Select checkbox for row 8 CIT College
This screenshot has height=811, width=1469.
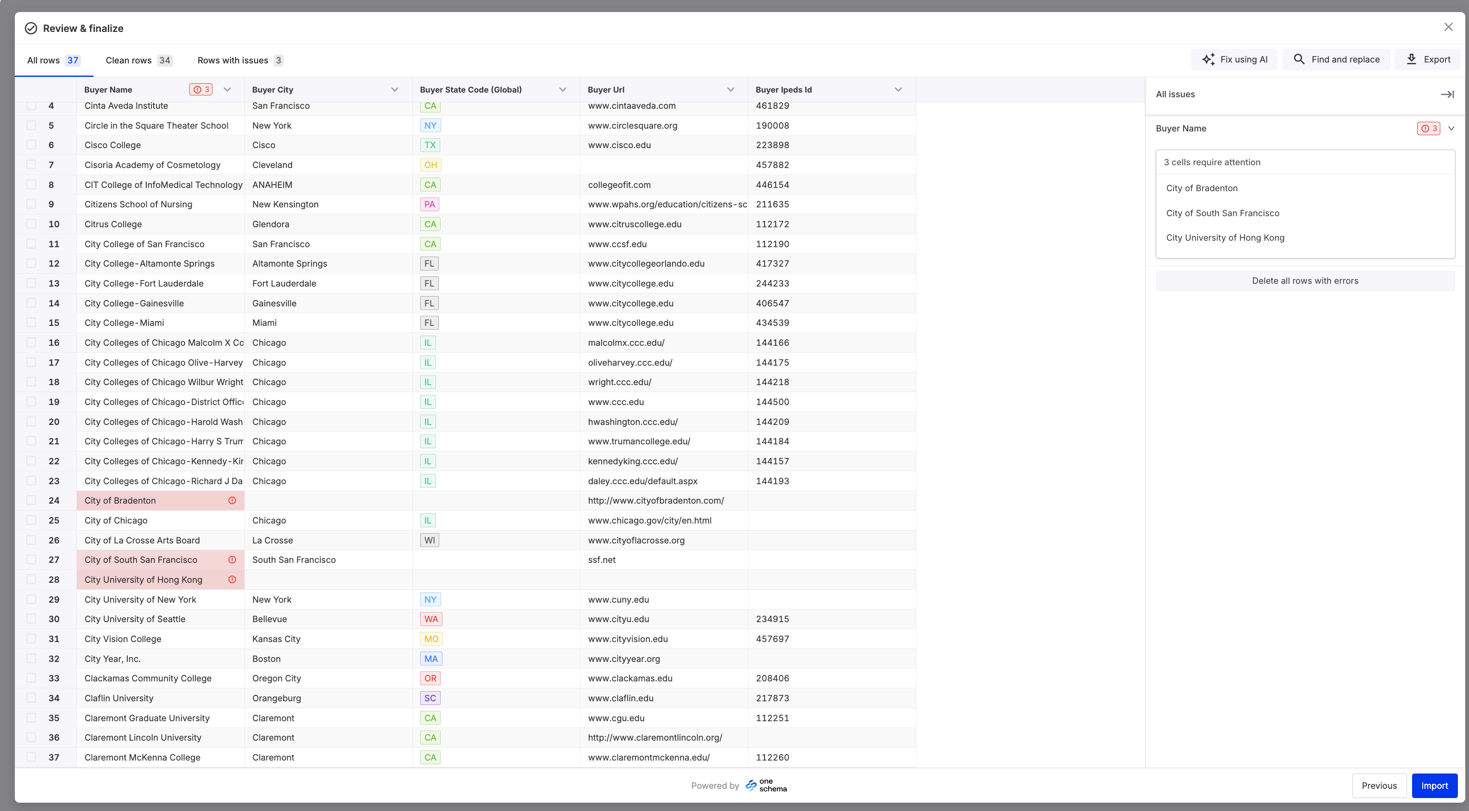click(x=31, y=185)
